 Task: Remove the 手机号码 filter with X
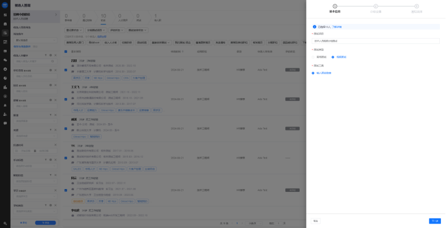pos(56,70)
